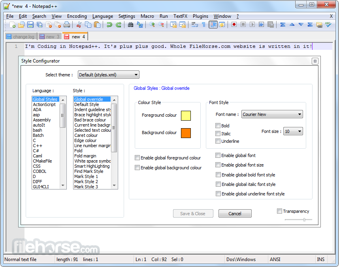
Task: Enable the Bold font style checkbox
Action: [218, 125]
